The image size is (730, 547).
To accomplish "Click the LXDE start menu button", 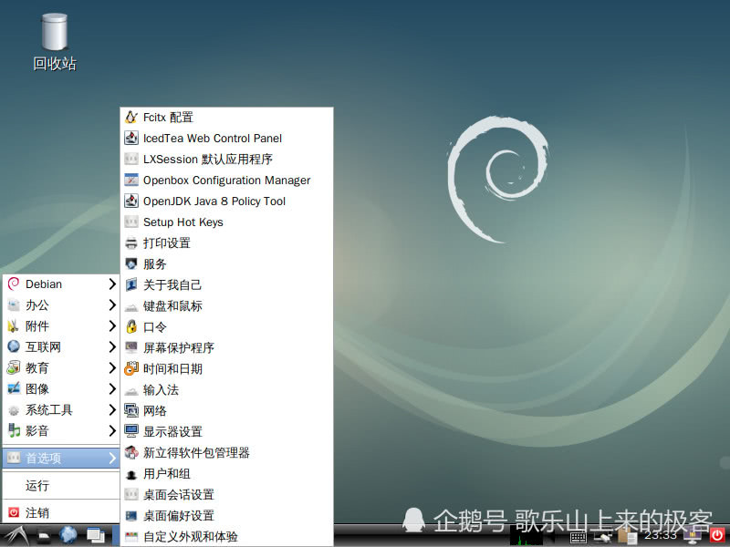I will 16,535.
